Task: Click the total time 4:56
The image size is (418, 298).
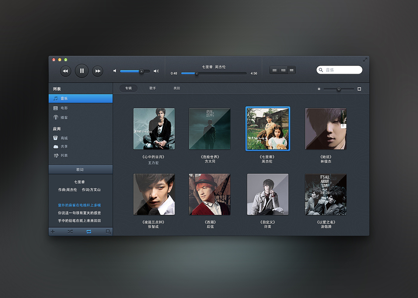Action: 254,73
